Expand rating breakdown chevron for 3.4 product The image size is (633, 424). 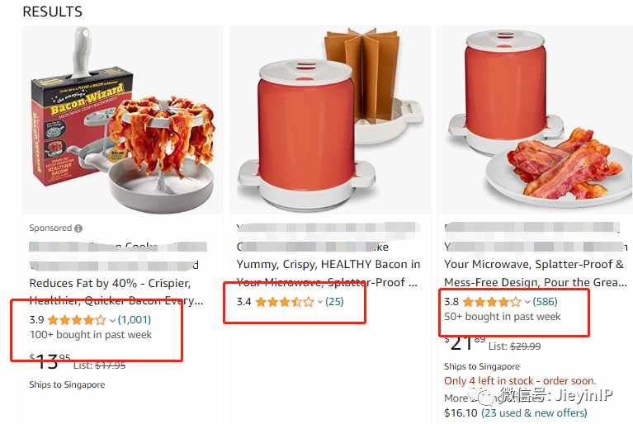click(x=319, y=302)
